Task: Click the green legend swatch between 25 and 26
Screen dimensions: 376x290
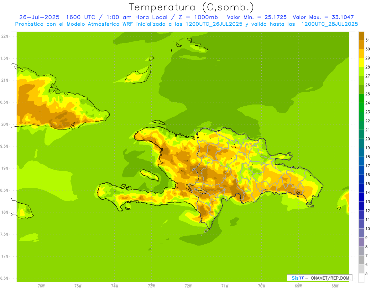Action: [361, 89]
